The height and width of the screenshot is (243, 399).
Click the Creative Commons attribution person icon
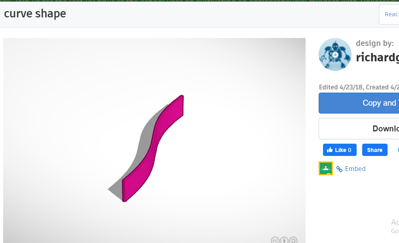[x=284, y=240]
